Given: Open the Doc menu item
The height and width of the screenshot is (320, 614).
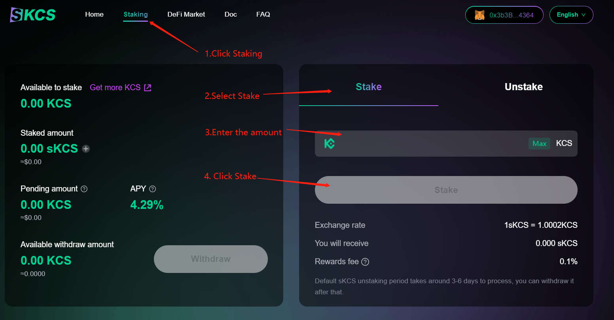Looking at the screenshot, I should coord(231,15).
